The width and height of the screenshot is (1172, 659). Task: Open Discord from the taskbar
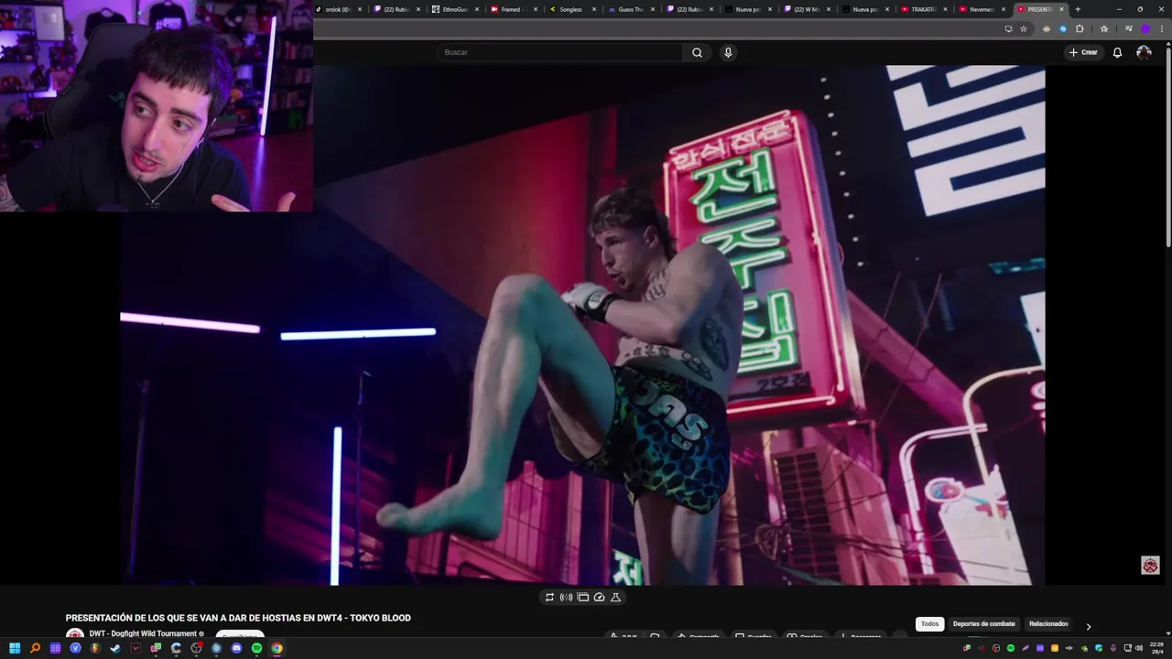click(x=236, y=648)
